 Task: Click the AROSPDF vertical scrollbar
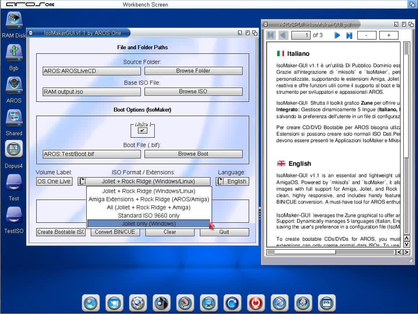click(407, 138)
